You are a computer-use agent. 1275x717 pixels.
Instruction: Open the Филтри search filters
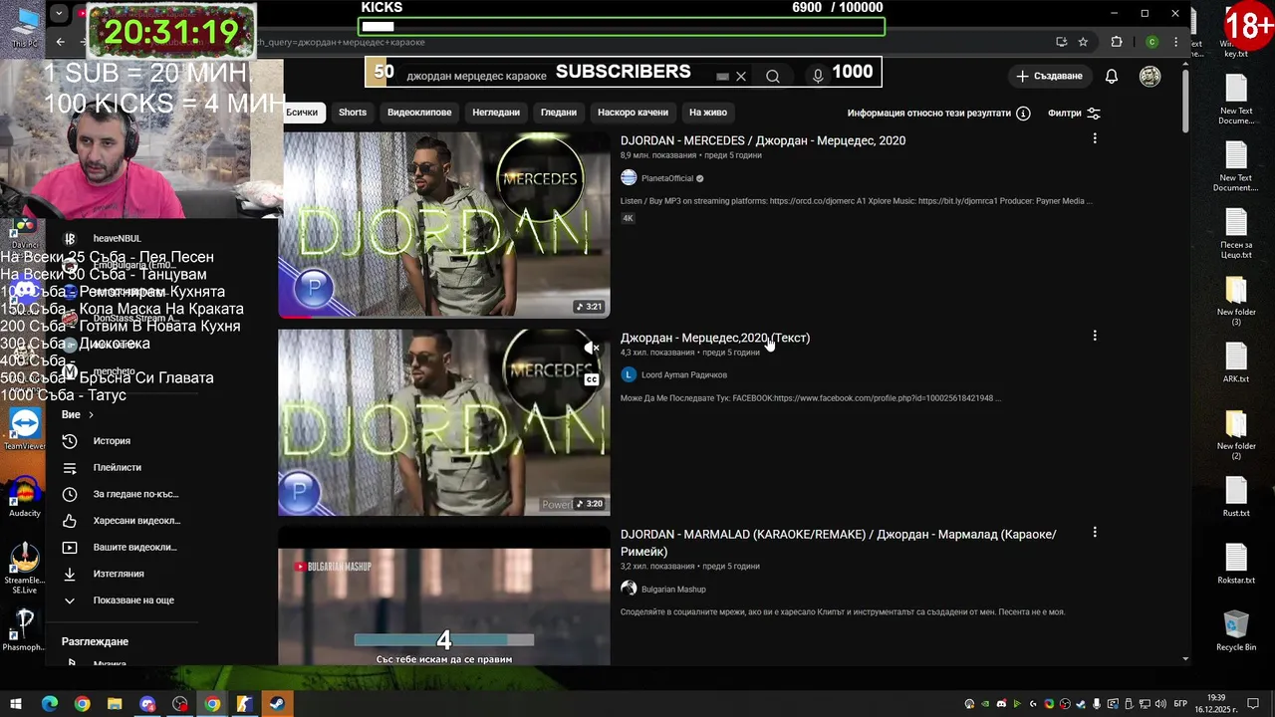click(1074, 114)
